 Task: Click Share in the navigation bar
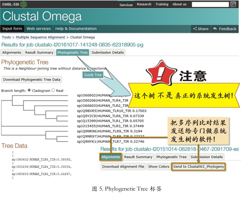[x=201, y=29]
